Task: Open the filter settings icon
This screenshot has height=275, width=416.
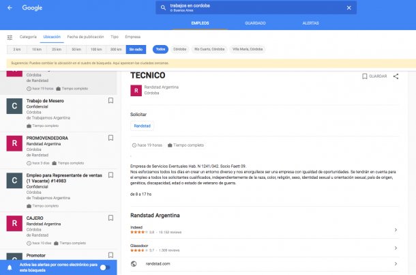Action: click(x=10, y=37)
